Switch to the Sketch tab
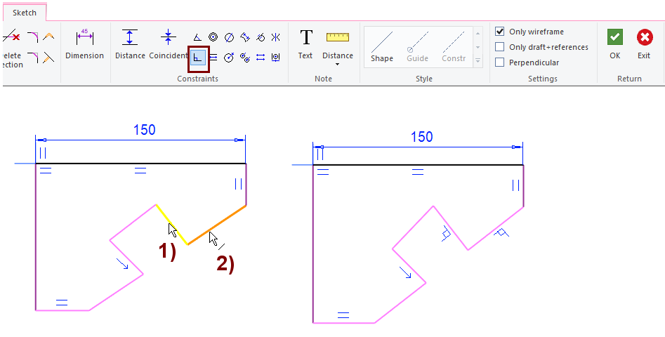This screenshot has width=665, height=337. pos(25,13)
